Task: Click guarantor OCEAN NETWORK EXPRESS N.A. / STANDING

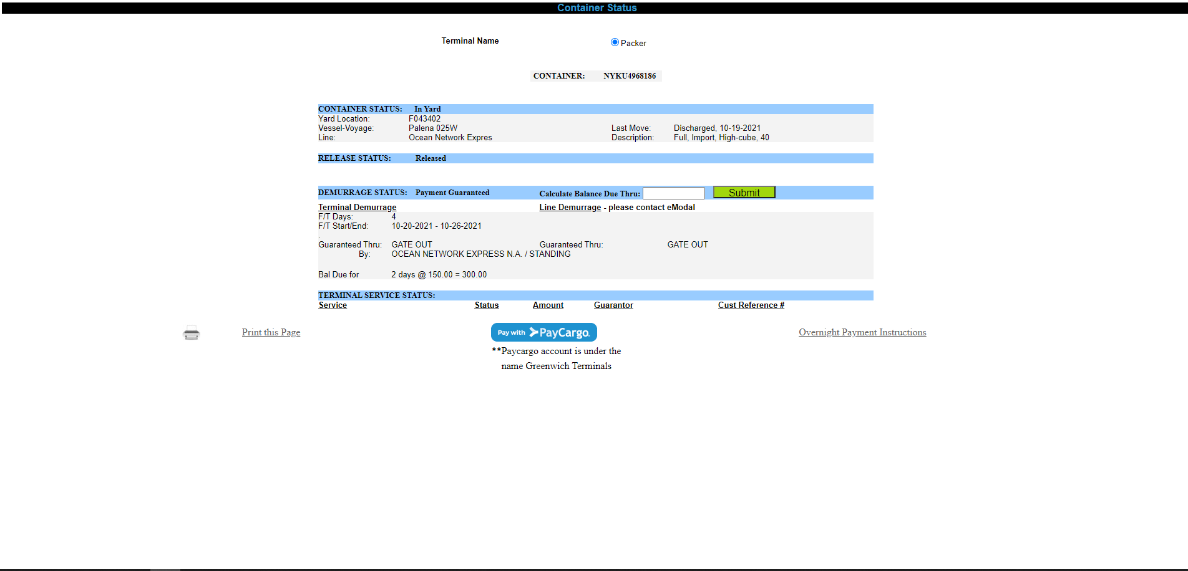Action: point(481,254)
